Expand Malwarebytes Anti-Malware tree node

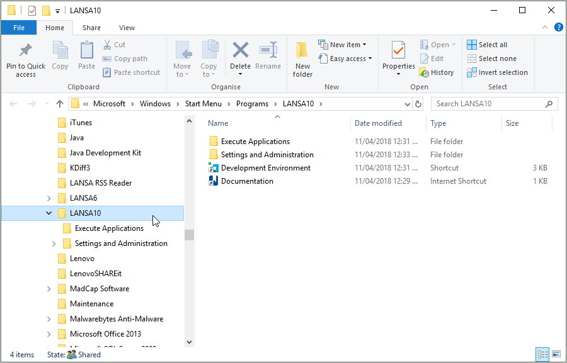coord(49,319)
